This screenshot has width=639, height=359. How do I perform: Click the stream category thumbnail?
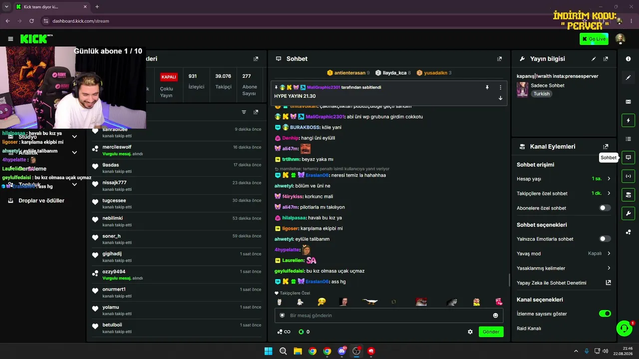pyautogui.click(x=523, y=89)
